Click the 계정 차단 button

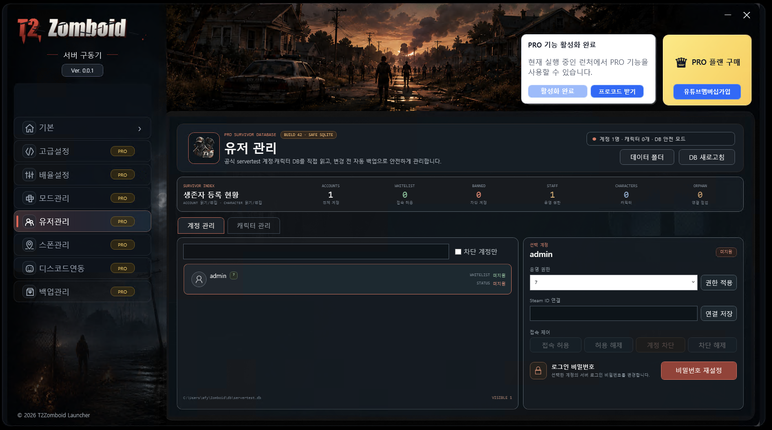point(660,345)
